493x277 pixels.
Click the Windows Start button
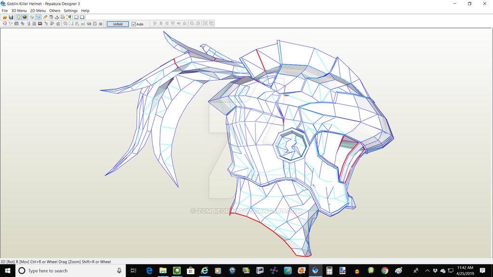tap(8, 270)
